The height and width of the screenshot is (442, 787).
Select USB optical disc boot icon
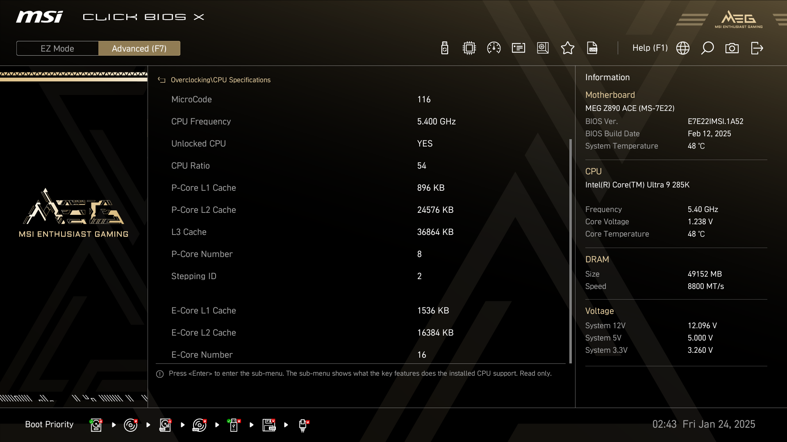[200, 425]
